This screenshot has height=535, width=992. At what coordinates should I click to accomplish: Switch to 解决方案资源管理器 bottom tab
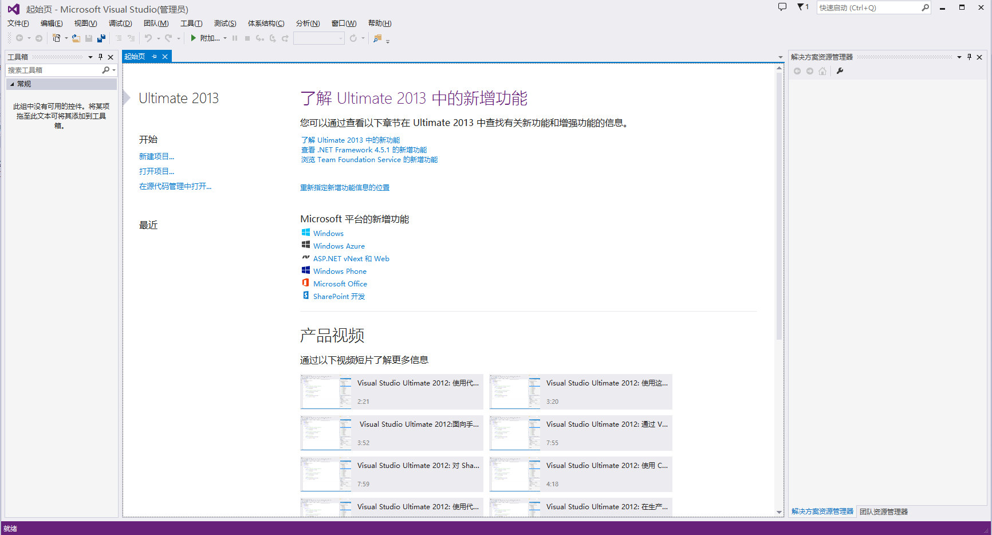(x=822, y=512)
